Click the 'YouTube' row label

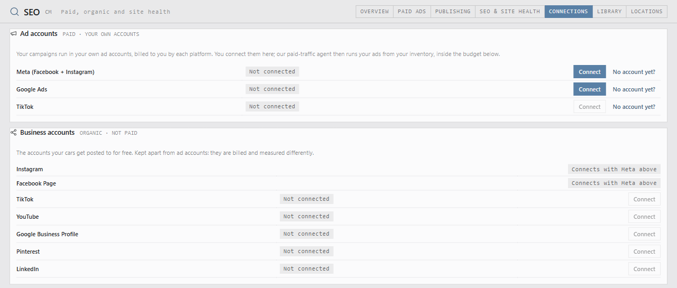(x=28, y=217)
